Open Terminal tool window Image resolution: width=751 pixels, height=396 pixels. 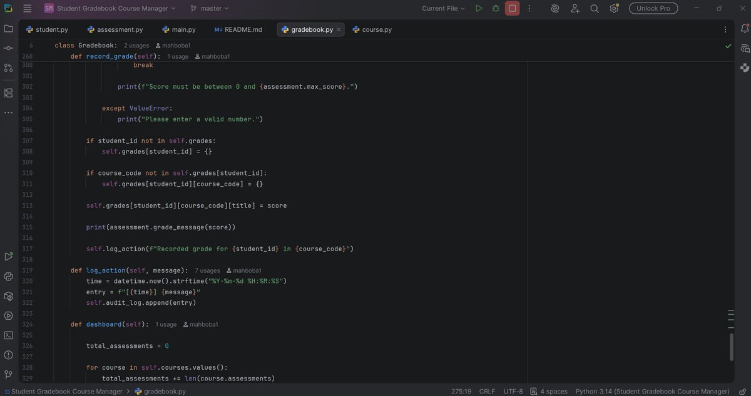coord(8,335)
